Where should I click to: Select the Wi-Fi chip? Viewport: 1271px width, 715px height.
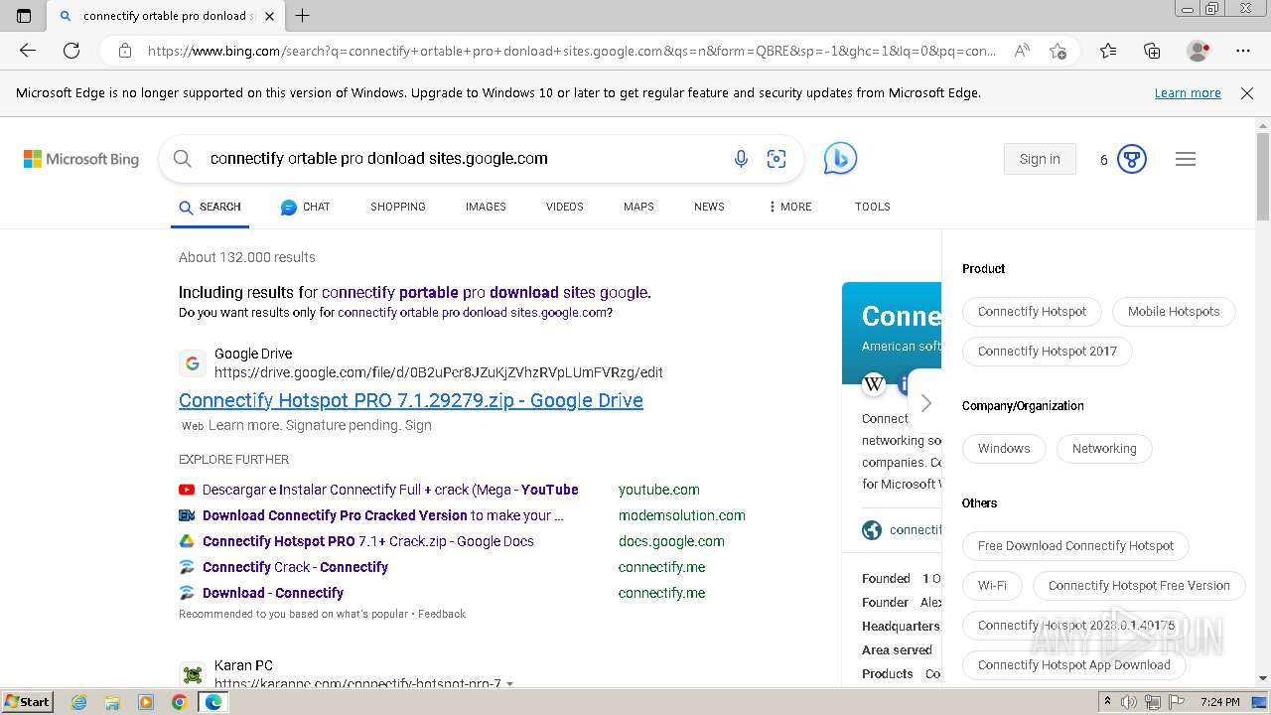(x=992, y=586)
